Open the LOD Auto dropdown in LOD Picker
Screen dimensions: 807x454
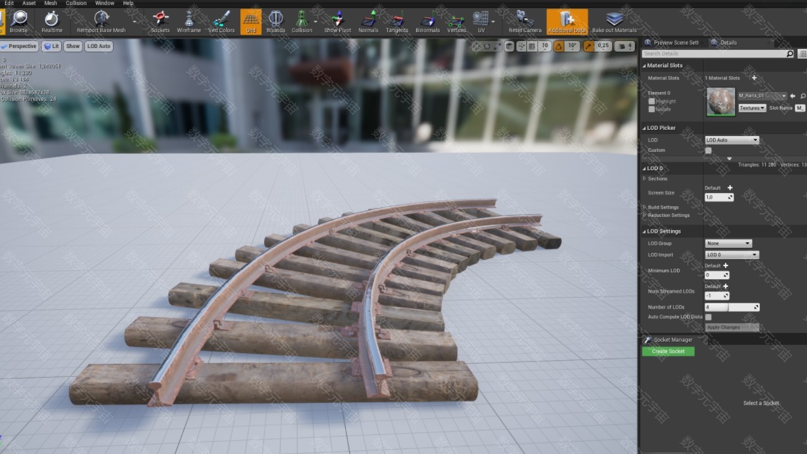[x=731, y=140]
